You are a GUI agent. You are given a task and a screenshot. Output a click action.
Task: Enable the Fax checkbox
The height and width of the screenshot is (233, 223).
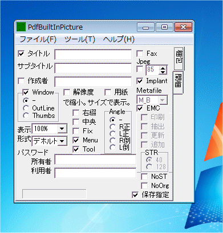pyautogui.click(x=140, y=54)
